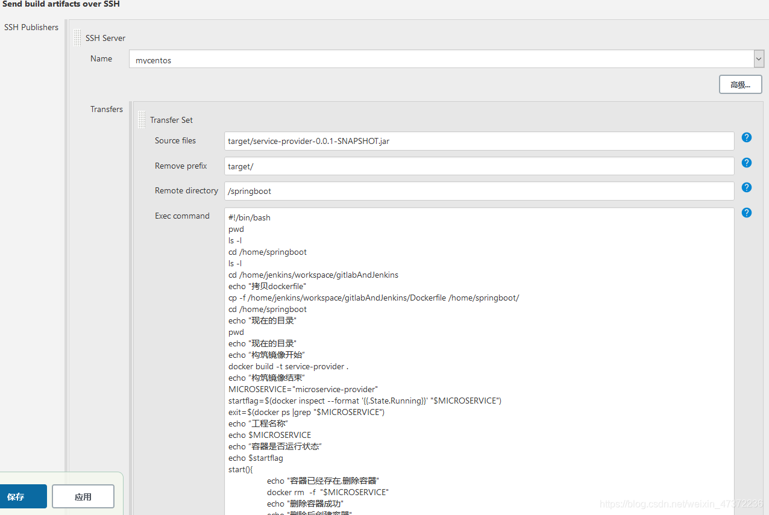The width and height of the screenshot is (769, 515).
Task: Click the 'Transfers' label
Action: pyautogui.click(x=107, y=109)
